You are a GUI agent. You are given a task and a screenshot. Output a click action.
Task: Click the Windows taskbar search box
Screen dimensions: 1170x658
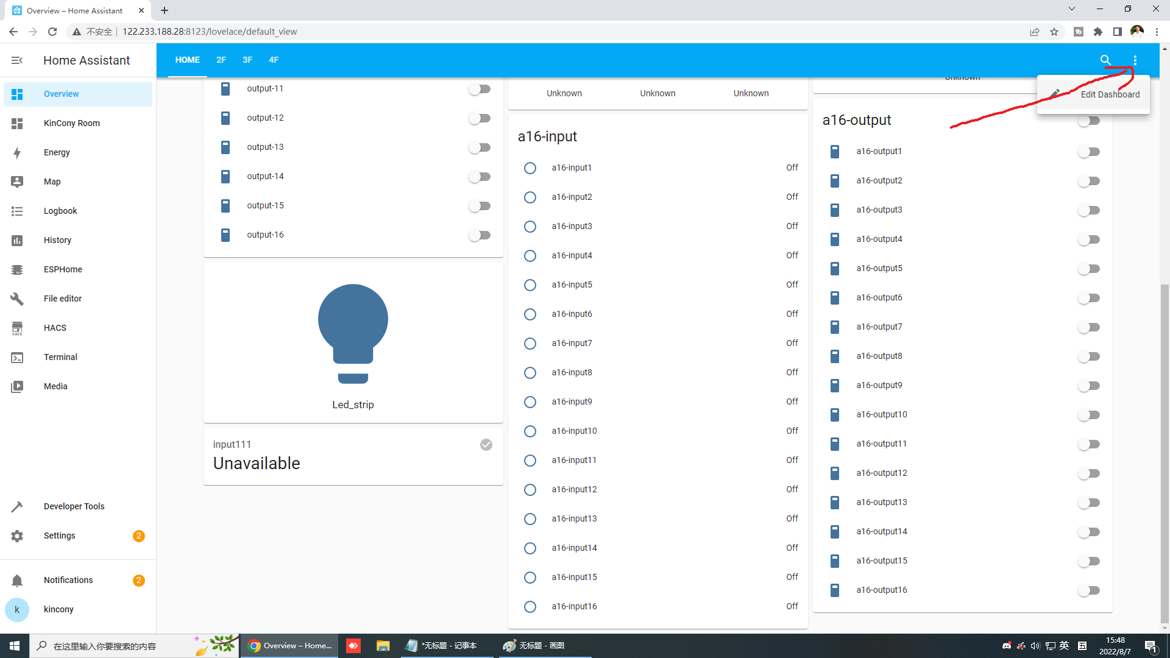point(104,646)
